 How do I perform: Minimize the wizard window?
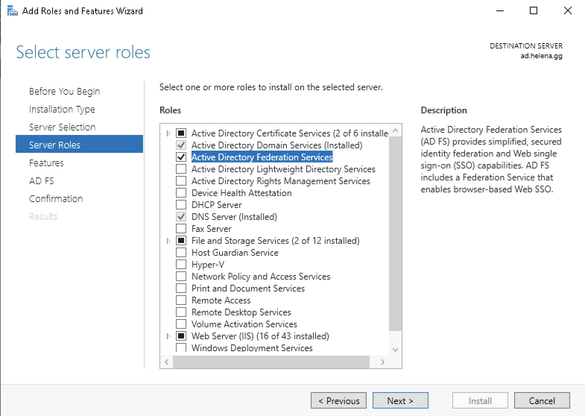pyautogui.click(x=500, y=11)
